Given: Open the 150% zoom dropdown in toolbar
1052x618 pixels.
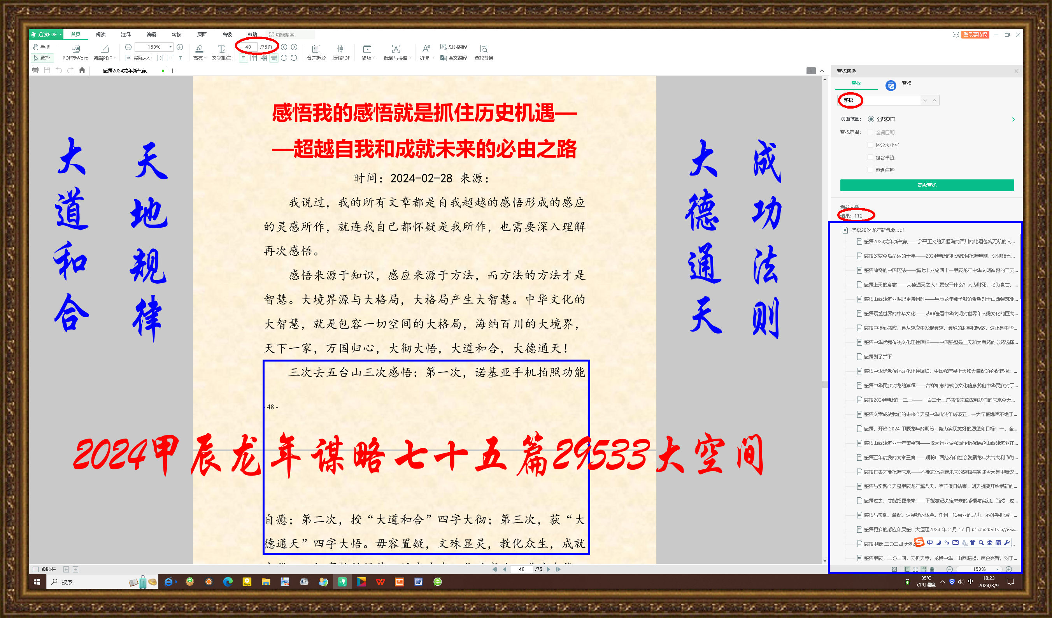Looking at the screenshot, I should 170,47.
